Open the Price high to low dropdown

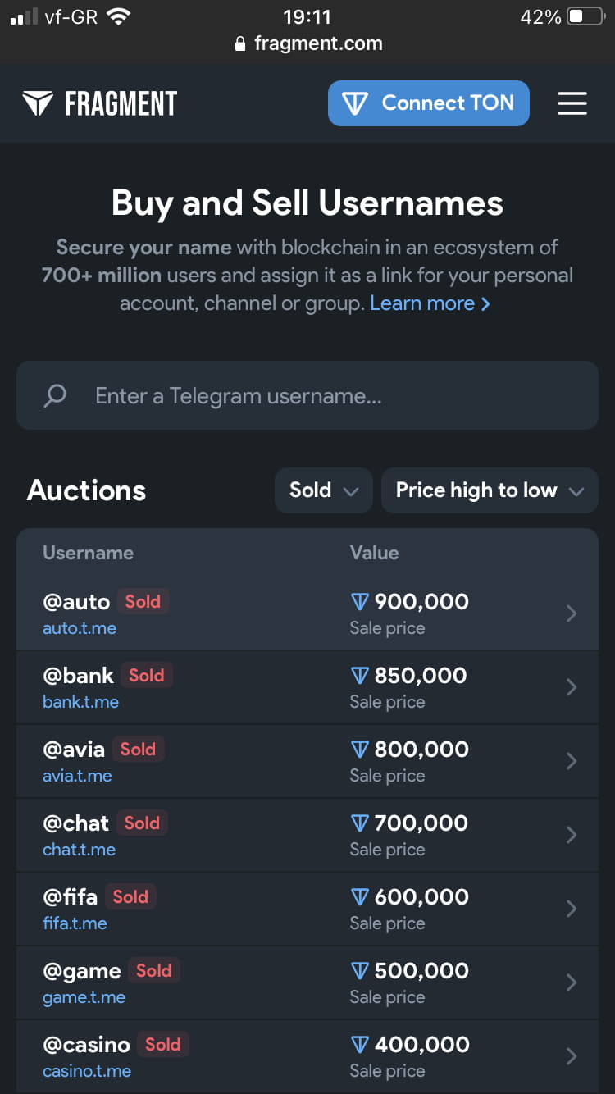pos(489,490)
